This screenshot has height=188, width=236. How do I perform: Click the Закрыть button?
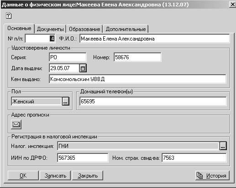click(x=88, y=176)
